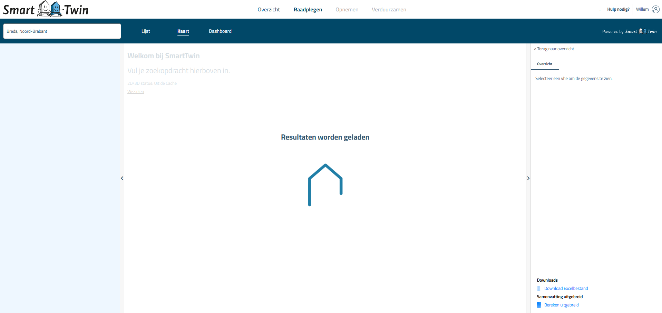Click the Wisselen link
The width and height of the screenshot is (662, 313).
[136, 92]
